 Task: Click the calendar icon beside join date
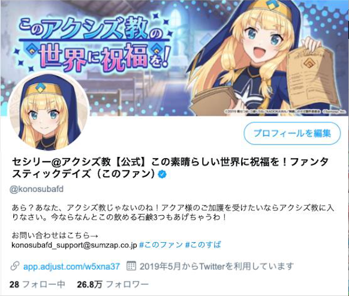[131, 266]
